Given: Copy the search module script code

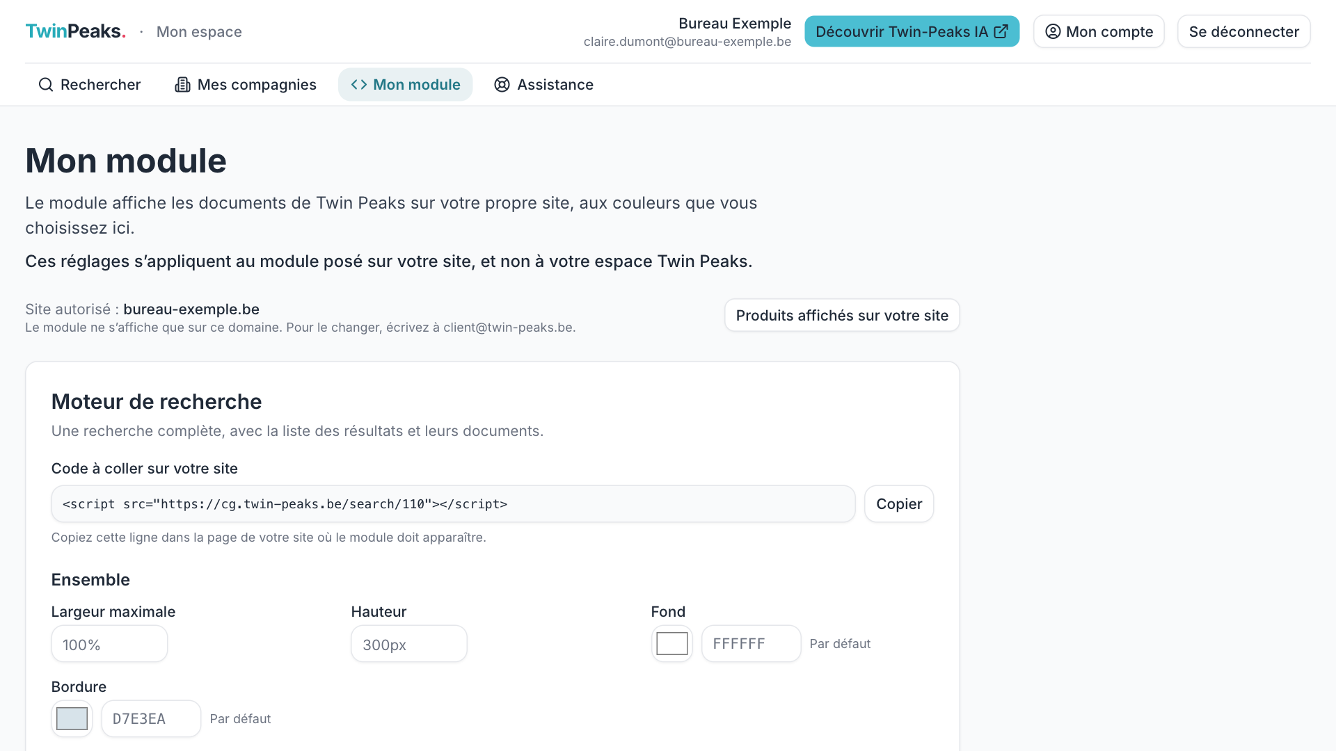Looking at the screenshot, I should tap(899, 504).
